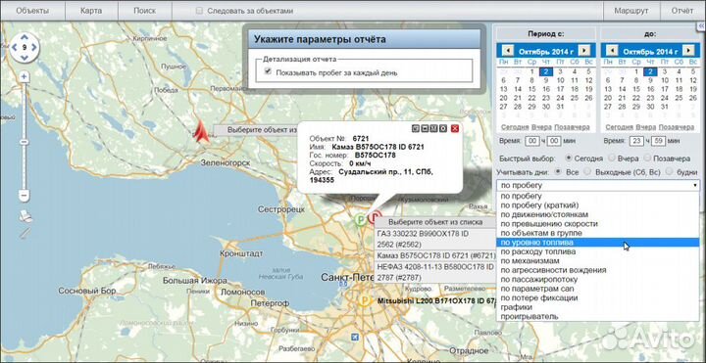Zoom out with the map minus button

(25, 196)
